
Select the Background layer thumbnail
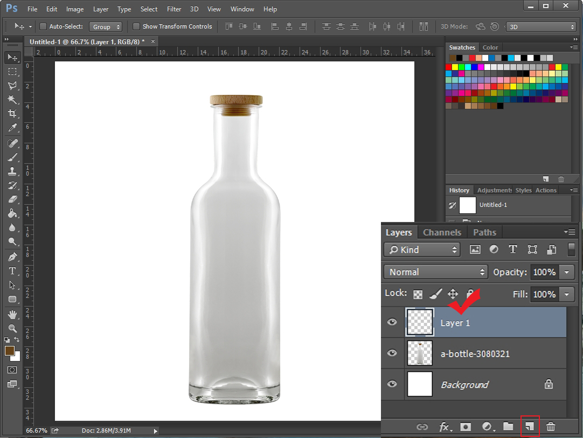coord(420,384)
